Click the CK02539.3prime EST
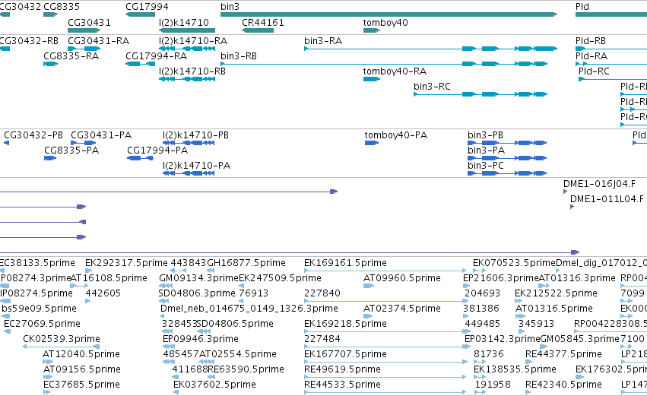The height and width of the screenshot is (396, 647). click(x=62, y=347)
